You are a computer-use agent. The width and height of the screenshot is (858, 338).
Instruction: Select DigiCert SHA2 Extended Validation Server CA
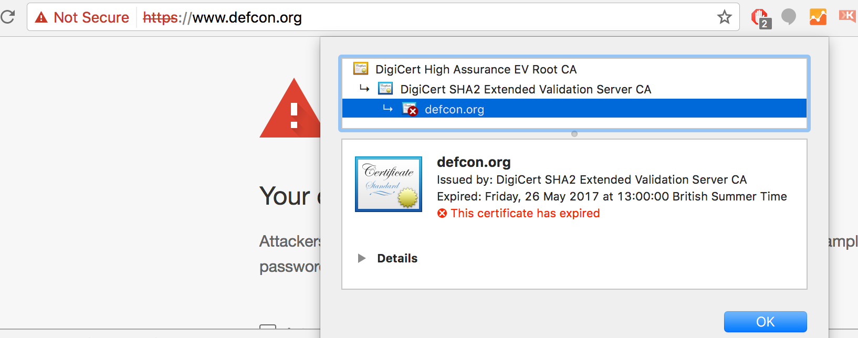point(525,89)
